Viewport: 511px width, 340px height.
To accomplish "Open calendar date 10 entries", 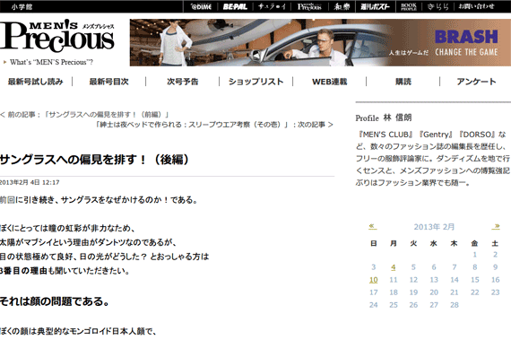I will pos(374,280).
